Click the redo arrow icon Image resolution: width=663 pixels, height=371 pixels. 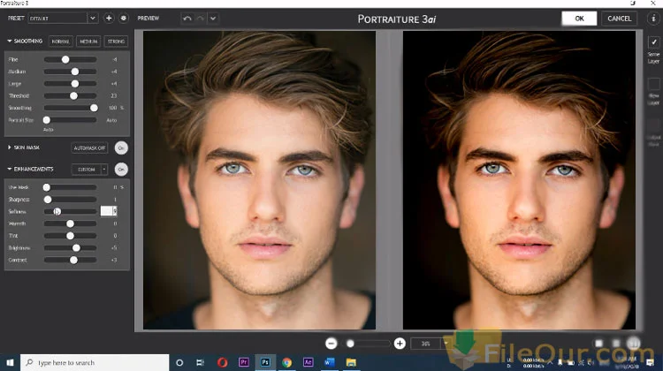point(201,19)
